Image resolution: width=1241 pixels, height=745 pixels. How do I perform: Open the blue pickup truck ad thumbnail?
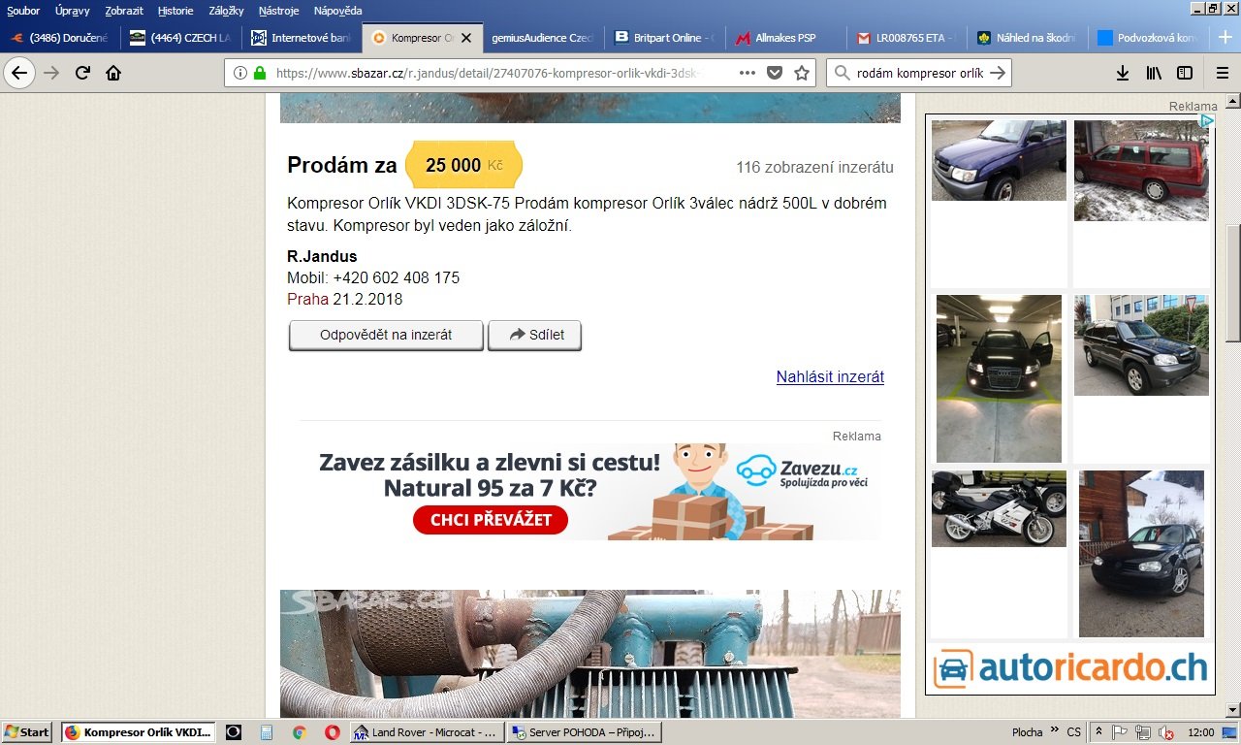[999, 160]
